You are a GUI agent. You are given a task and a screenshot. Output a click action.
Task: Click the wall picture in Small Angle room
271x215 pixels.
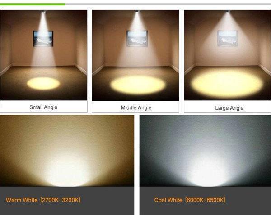(x=43, y=39)
